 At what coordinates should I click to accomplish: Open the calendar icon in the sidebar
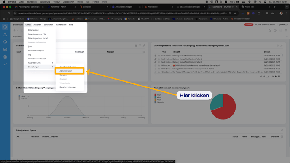coord(5,57)
